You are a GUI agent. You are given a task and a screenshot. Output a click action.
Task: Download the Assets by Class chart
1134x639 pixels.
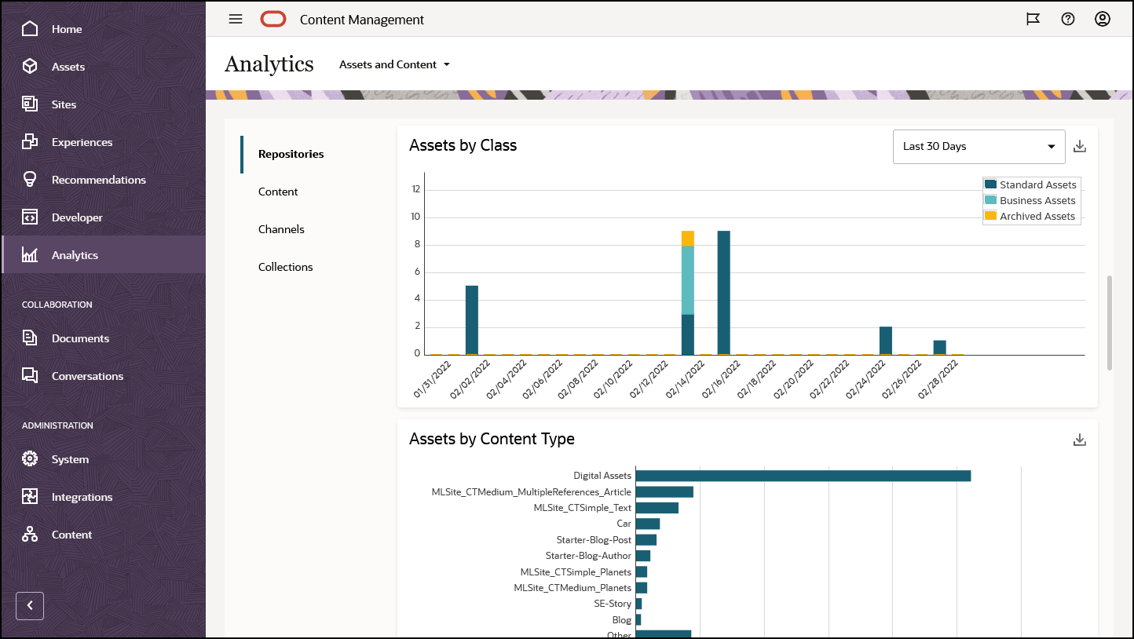1080,147
